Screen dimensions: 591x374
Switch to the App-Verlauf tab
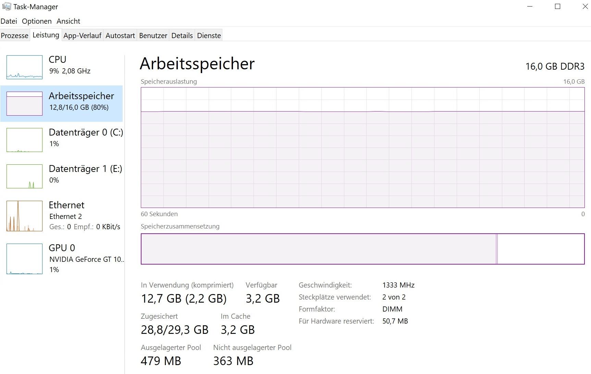pos(83,36)
